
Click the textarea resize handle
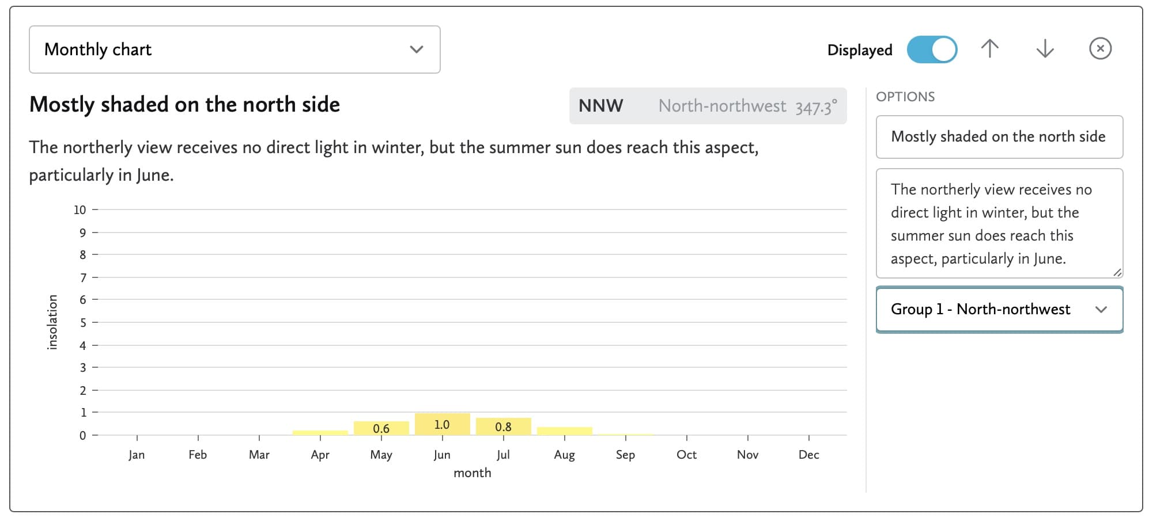tap(1117, 272)
